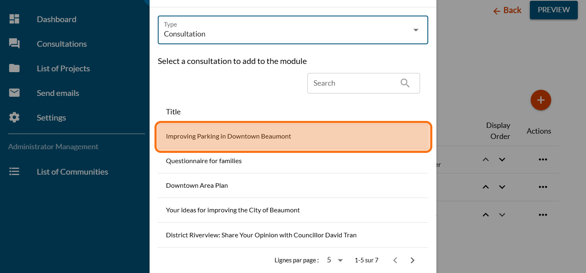586x273 pixels.
Task: Open the first row's three-dot actions menu
Action: [x=543, y=159]
